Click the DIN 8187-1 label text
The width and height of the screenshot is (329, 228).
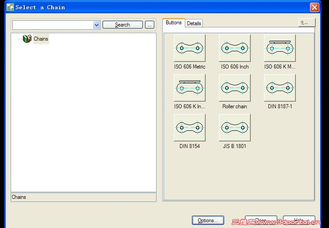pyautogui.click(x=280, y=106)
